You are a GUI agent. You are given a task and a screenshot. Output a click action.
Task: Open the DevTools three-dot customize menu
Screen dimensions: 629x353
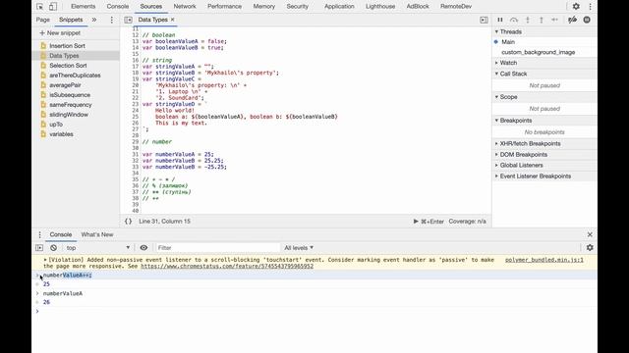pos(590,7)
